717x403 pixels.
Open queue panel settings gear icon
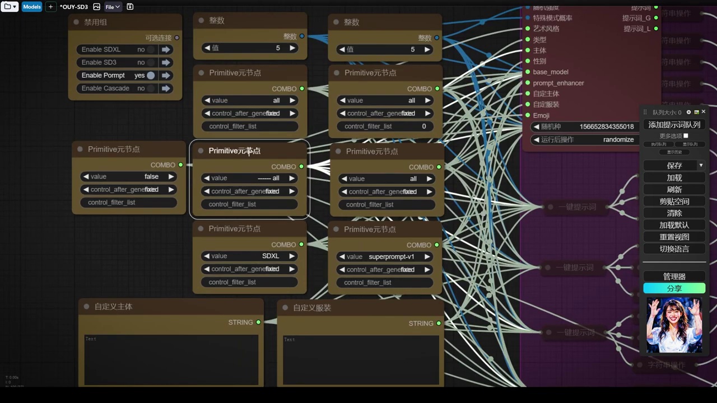click(688, 112)
